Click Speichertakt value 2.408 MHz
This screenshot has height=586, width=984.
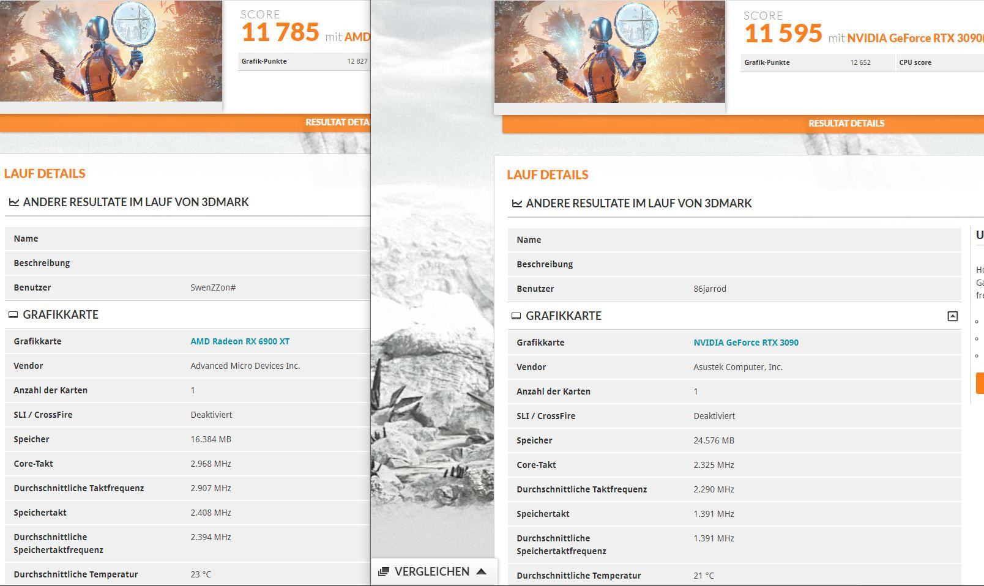coord(211,513)
